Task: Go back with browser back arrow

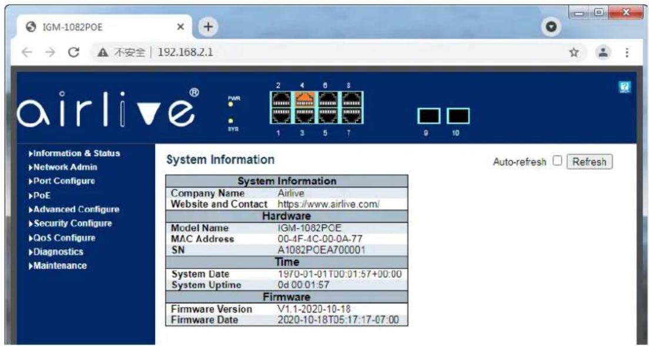Action: tap(26, 52)
